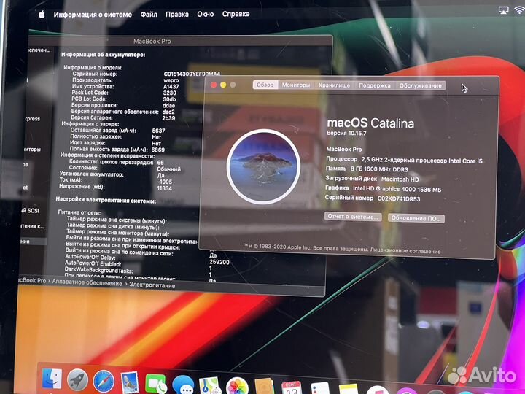Open Calendar from the Dock

[x=291, y=387]
